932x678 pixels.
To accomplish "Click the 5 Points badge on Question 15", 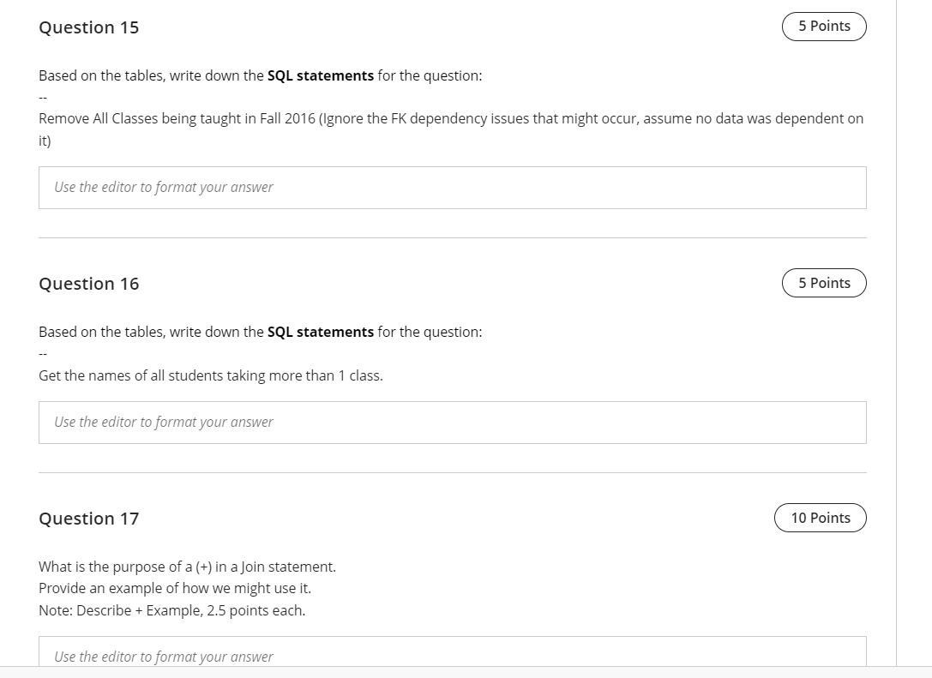I will [x=823, y=26].
